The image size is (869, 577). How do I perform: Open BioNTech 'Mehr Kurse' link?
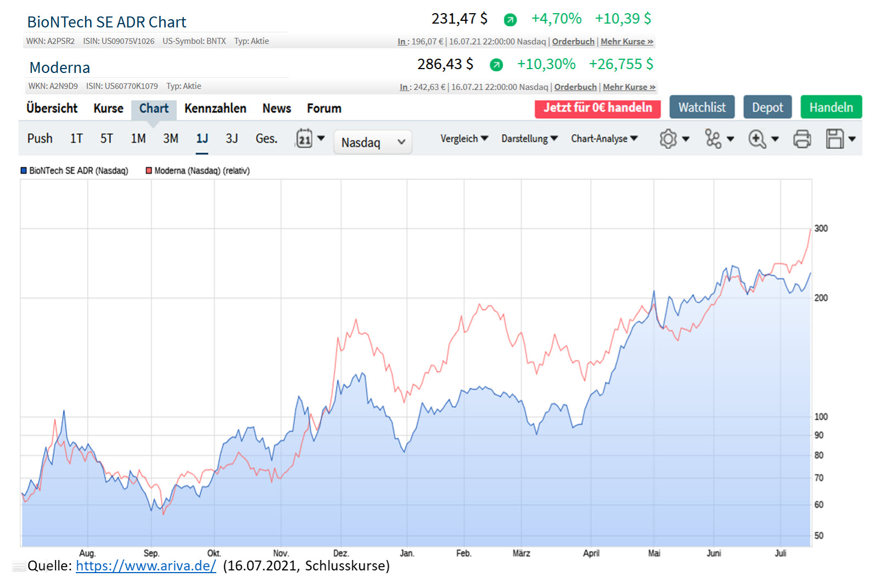coord(627,42)
